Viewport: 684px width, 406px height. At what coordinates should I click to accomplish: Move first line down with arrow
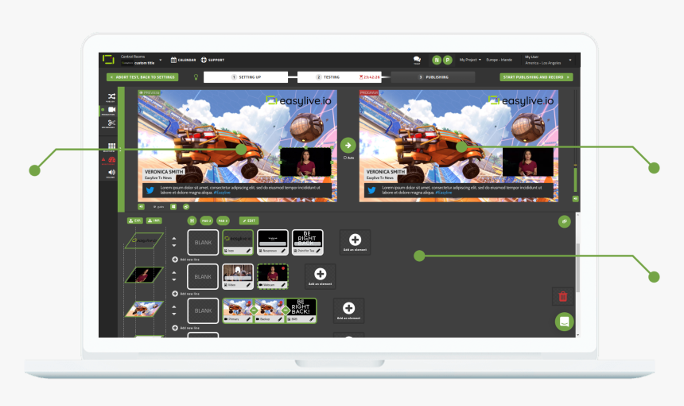(174, 246)
